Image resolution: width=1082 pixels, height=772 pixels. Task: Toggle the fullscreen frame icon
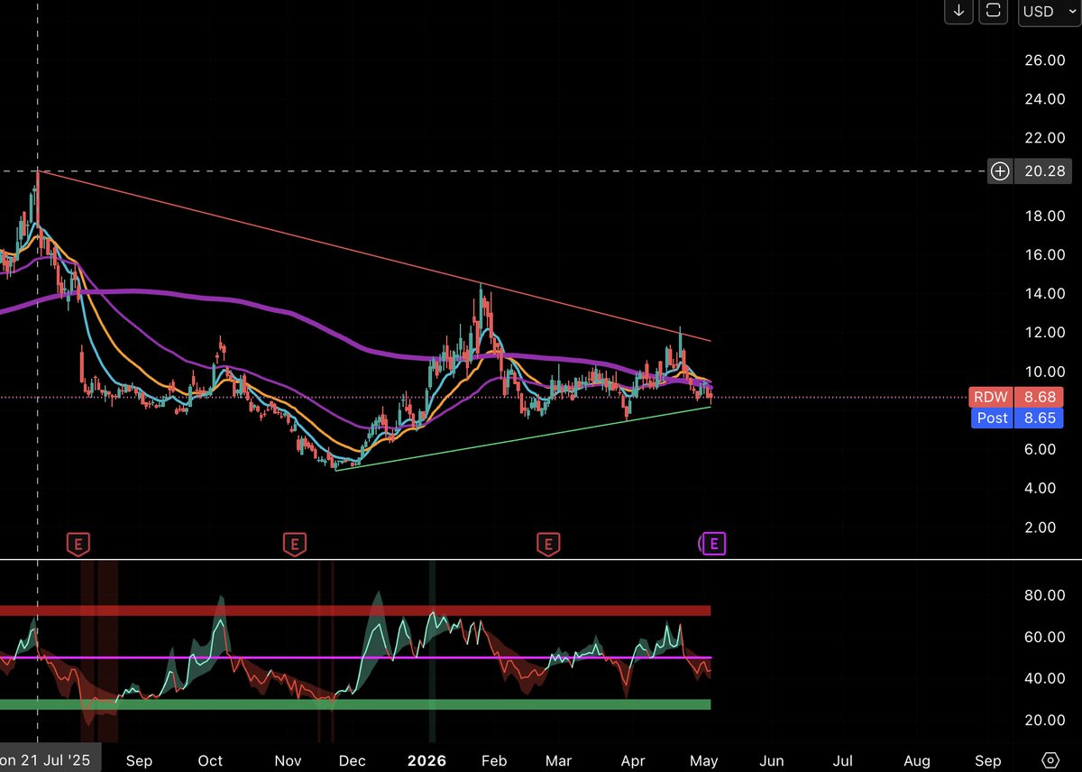coord(994,11)
